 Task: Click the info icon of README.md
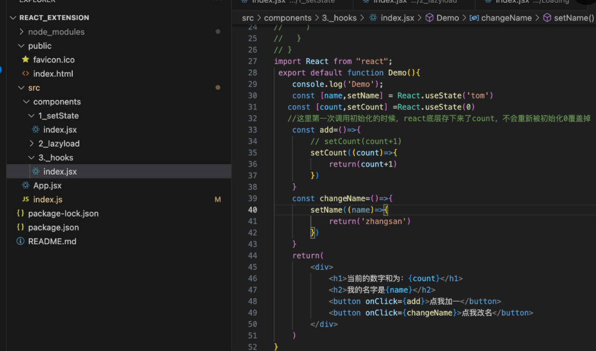(21, 242)
